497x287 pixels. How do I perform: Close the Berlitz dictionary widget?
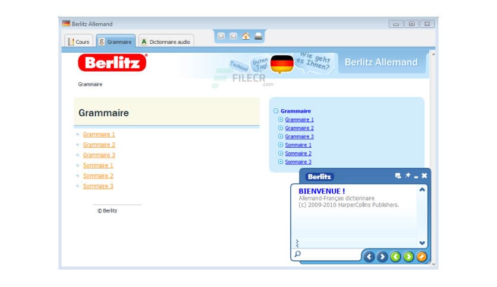click(x=424, y=176)
